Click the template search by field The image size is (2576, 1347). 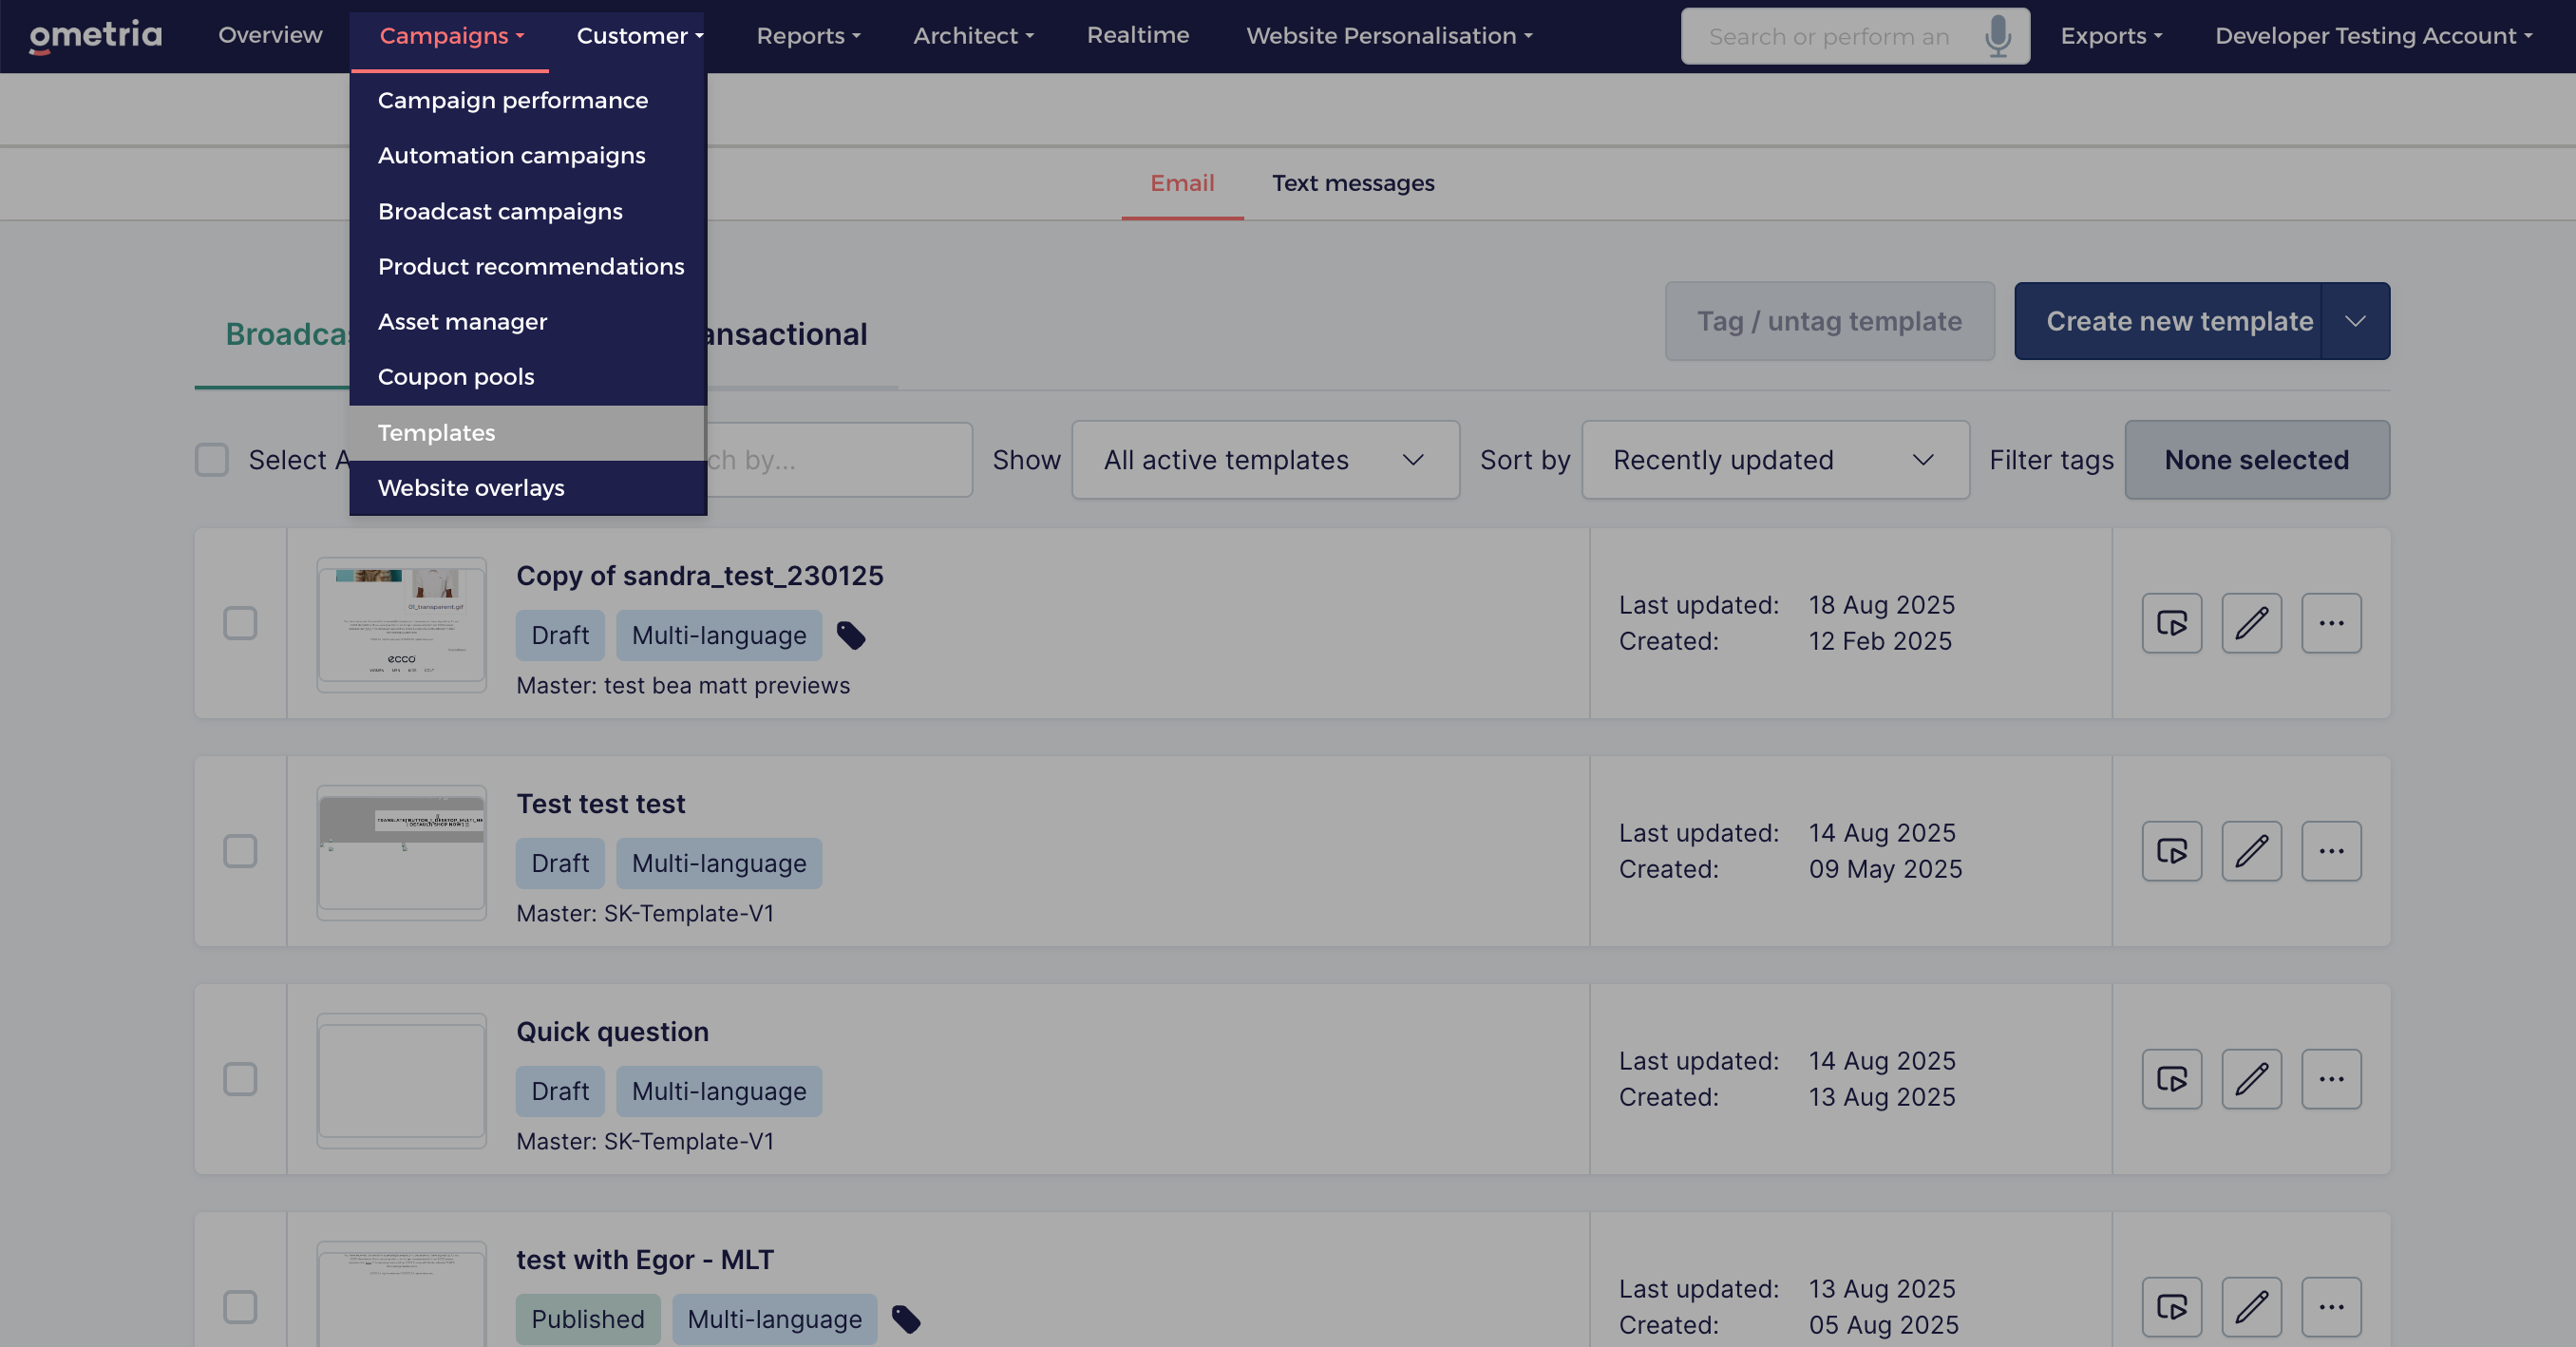838,460
